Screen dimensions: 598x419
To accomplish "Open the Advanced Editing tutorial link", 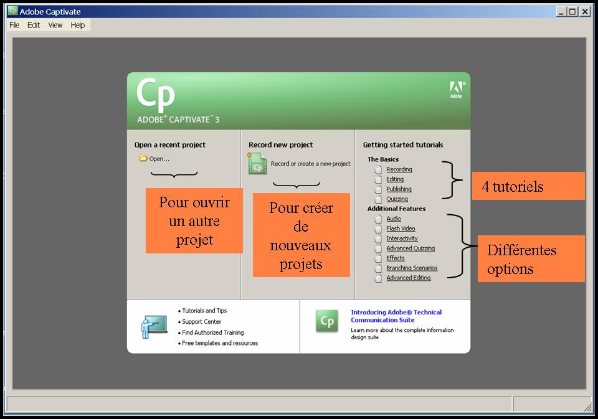I will 409,278.
